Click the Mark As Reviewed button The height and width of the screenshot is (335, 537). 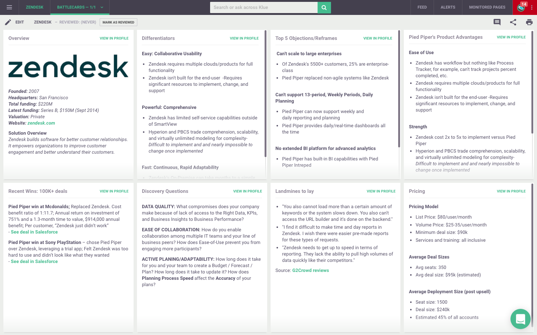(x=118, y=22)
